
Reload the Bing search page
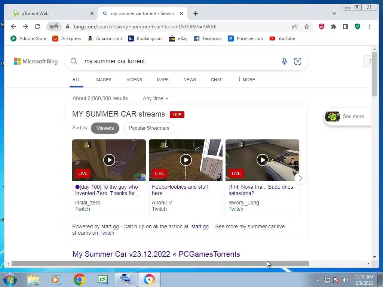point(37,27)
